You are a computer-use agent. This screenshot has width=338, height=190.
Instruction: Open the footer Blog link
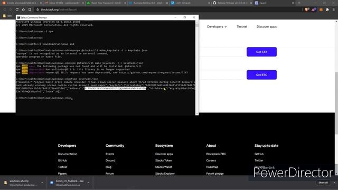click(108, 167)
